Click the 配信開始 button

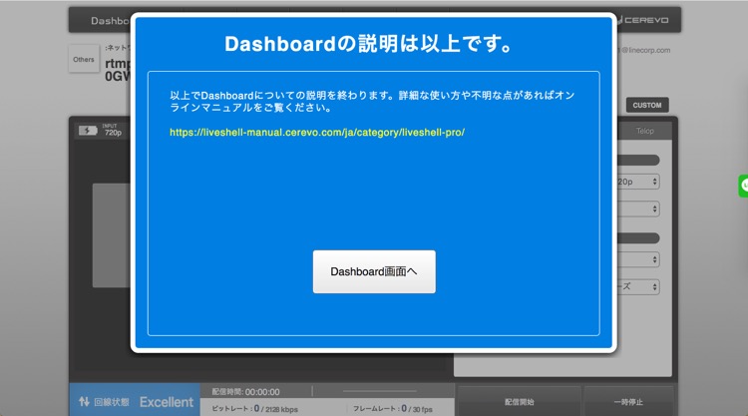pyautogui.click(x=519, y=402)
